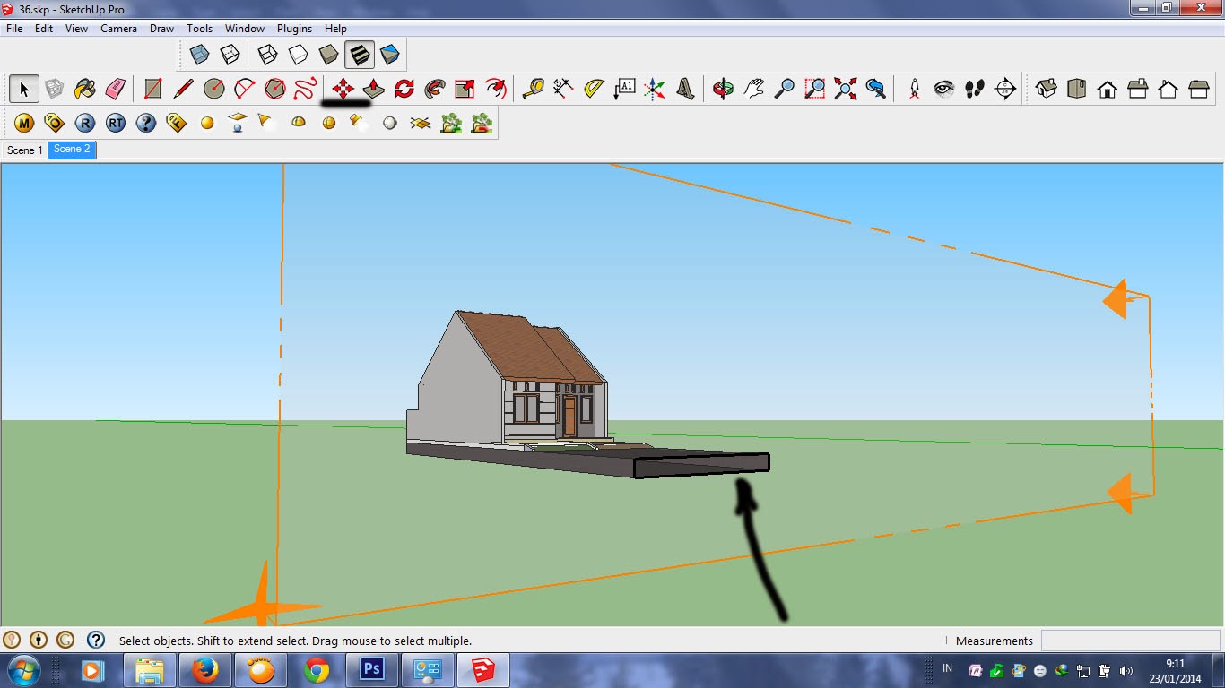
Task: Switch to the Scene 1 tab
Action: tap(24, 150)
